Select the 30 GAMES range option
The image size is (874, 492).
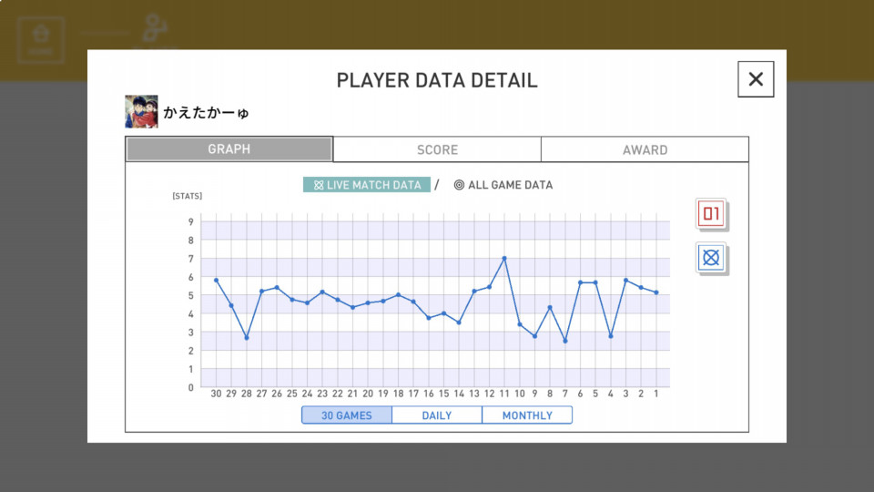click(347, 415)
